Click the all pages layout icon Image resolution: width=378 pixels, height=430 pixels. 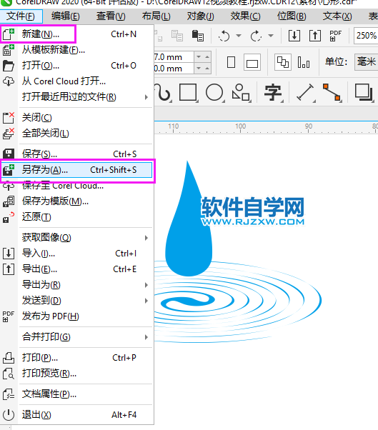coord(282,62)
